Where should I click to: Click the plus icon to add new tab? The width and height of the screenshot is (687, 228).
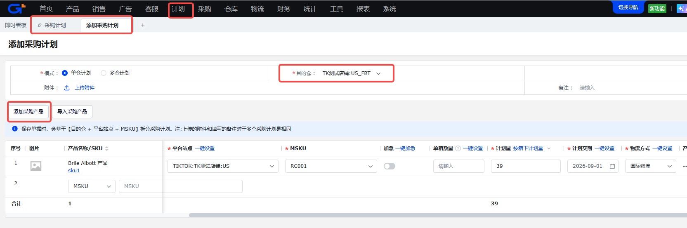[x=143, y=25]
